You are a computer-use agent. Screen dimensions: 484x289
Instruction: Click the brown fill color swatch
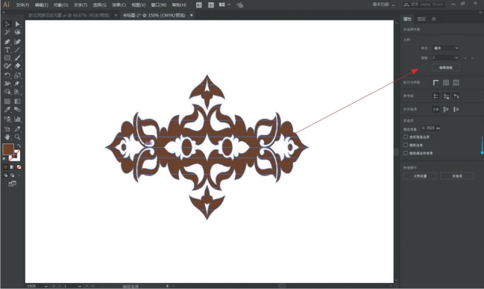(8, 149)
